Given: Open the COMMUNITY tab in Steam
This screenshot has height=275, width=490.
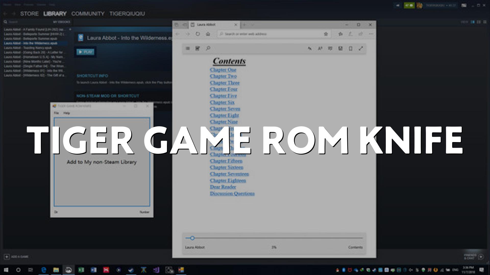Looking at the screenshot, I should pyautogui.click(x=88, y=14).
